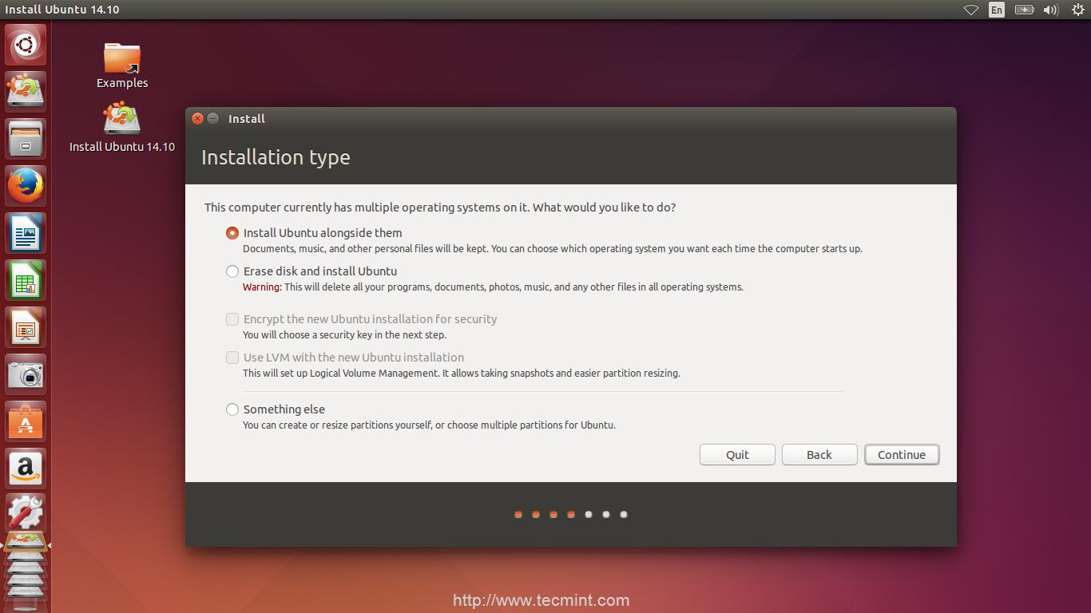The height and width of the screenshot is (613, 1091).
Task: Open the session gear menu
Action: click(1077, 10)
